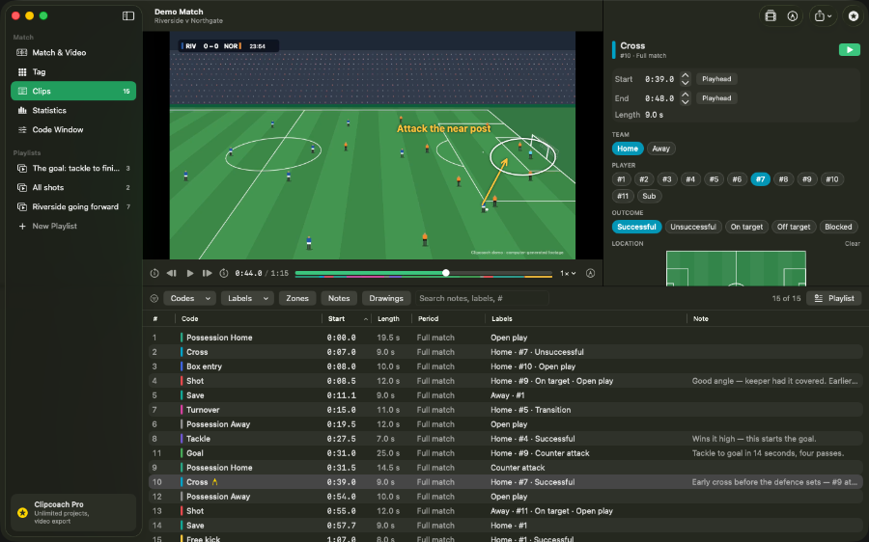Select the Clips sidebar item

pyautogui.click(x=73, y=91)
